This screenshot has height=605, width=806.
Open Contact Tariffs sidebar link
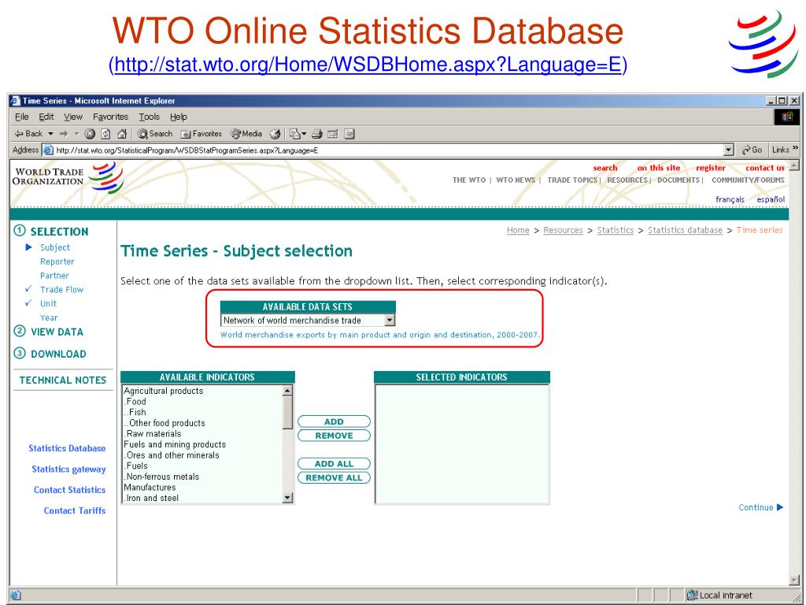click(74, 510)
